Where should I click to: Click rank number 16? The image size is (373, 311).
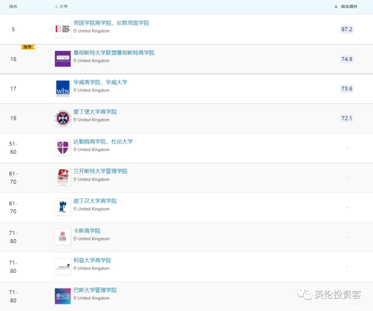[x=13, y=59]
